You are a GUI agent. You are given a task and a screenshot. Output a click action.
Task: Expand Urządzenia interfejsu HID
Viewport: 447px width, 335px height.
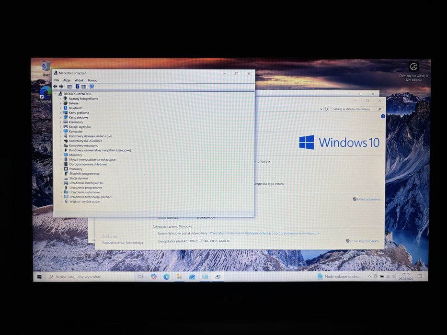(61, 183)
